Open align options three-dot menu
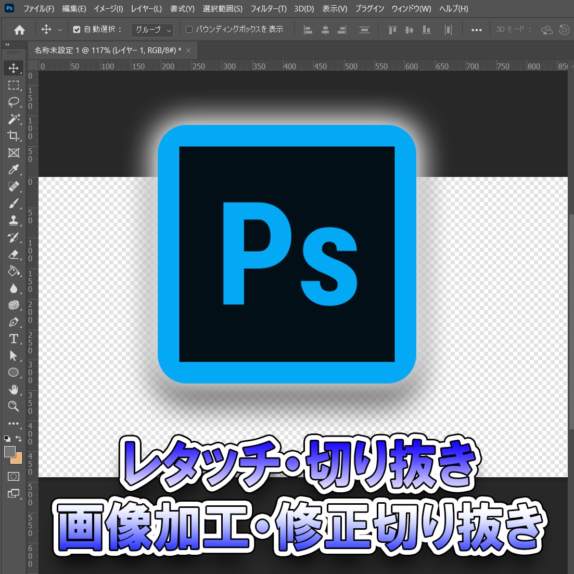 pos(476,30)
